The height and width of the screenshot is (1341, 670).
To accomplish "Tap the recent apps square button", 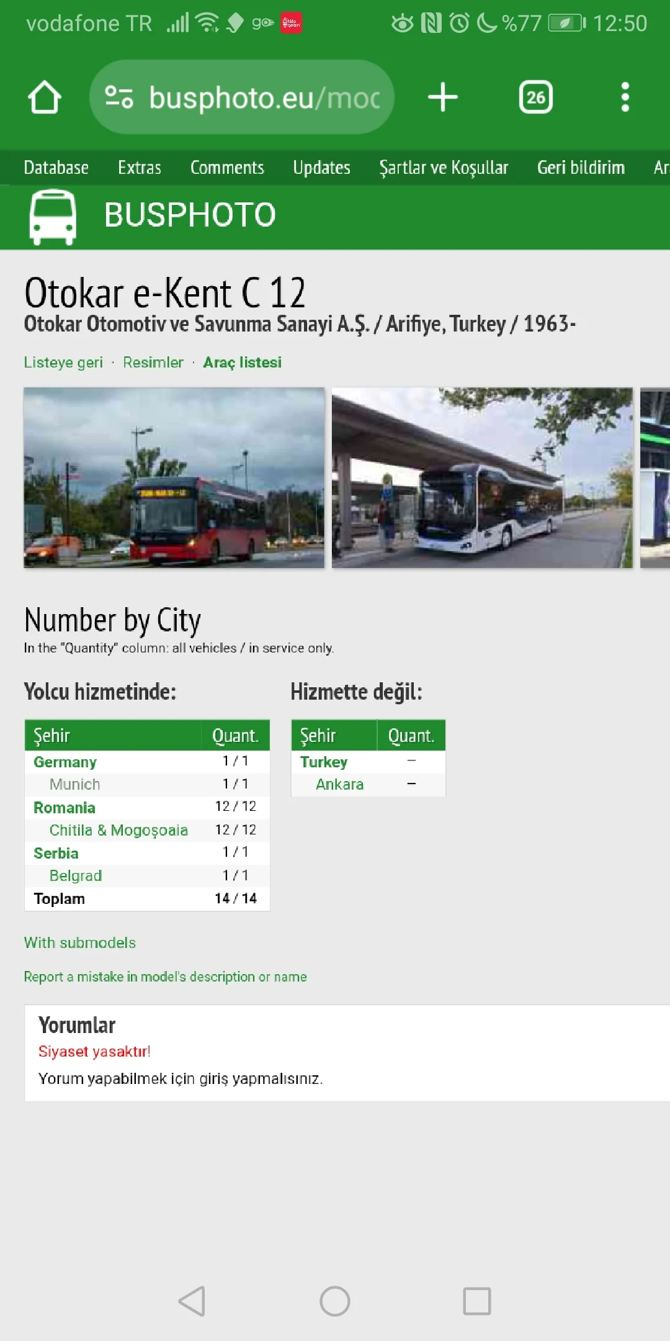I will [x=476, y=1301].
